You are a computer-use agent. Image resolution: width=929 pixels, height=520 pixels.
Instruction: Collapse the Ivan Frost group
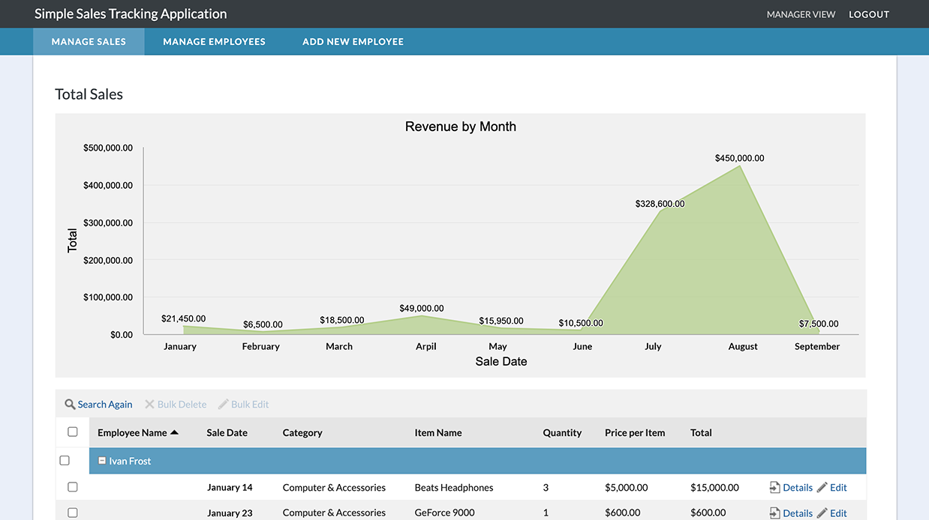[x=102, y=461]
